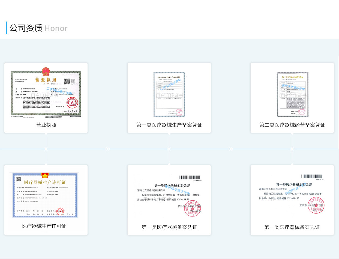Click the connector dot on the center timeline

pos(169,149)
